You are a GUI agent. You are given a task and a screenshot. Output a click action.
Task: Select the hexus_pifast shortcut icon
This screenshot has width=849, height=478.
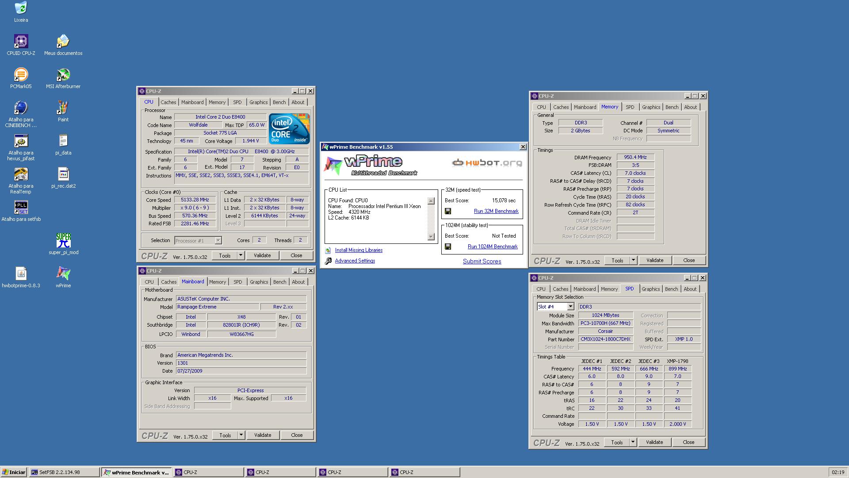(21, 141)
